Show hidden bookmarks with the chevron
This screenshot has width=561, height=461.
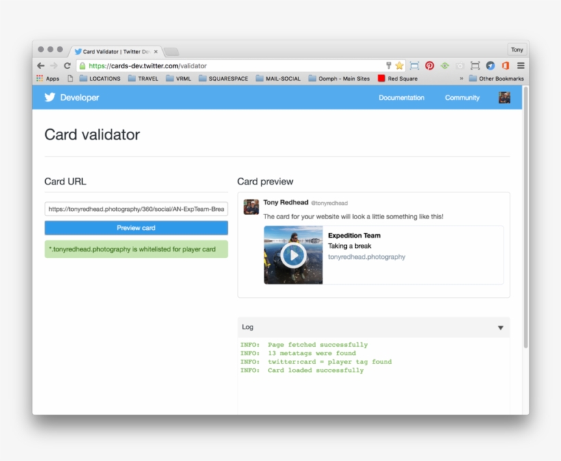click(x=462, y=79)
